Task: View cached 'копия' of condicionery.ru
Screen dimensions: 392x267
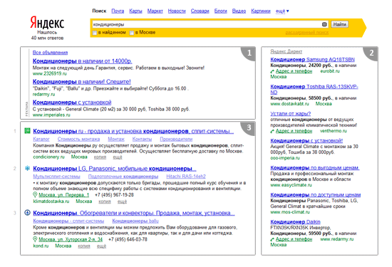Action: click(x=100, y=157)
